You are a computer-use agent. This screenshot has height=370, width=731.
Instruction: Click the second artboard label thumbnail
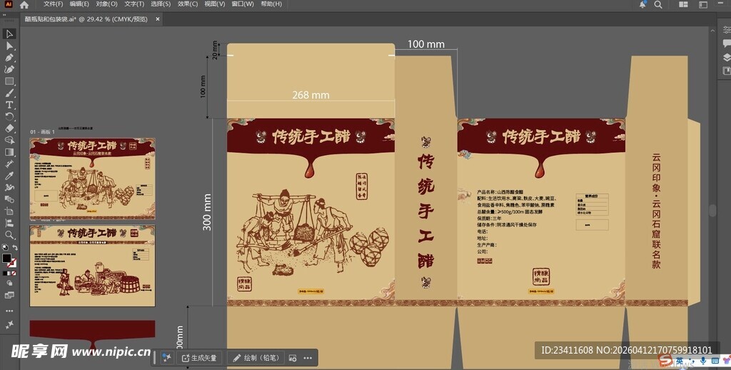point(92,266)
